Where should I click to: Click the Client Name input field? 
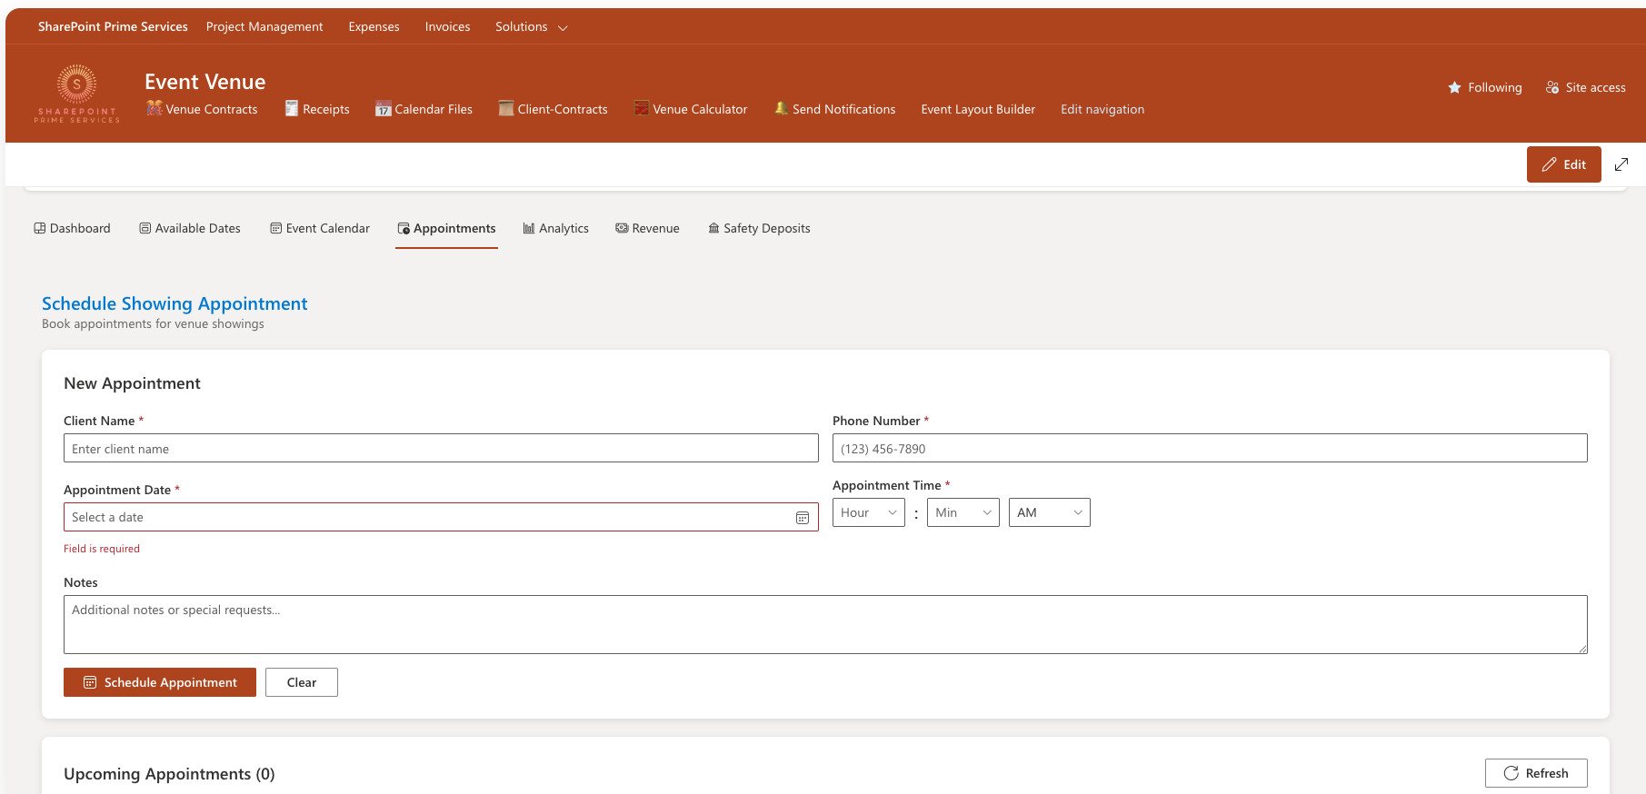tap(441, 448)
